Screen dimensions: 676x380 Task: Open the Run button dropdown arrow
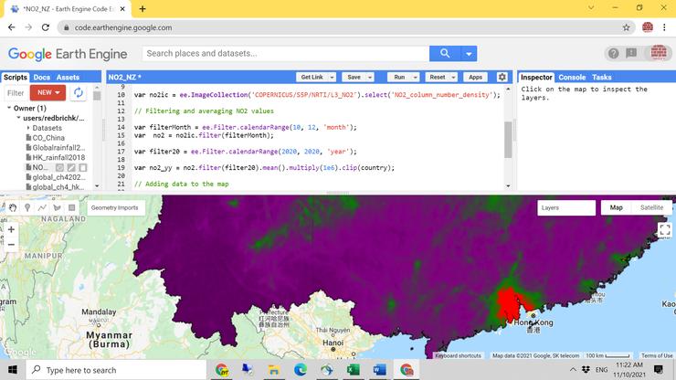tap(416, 78)
